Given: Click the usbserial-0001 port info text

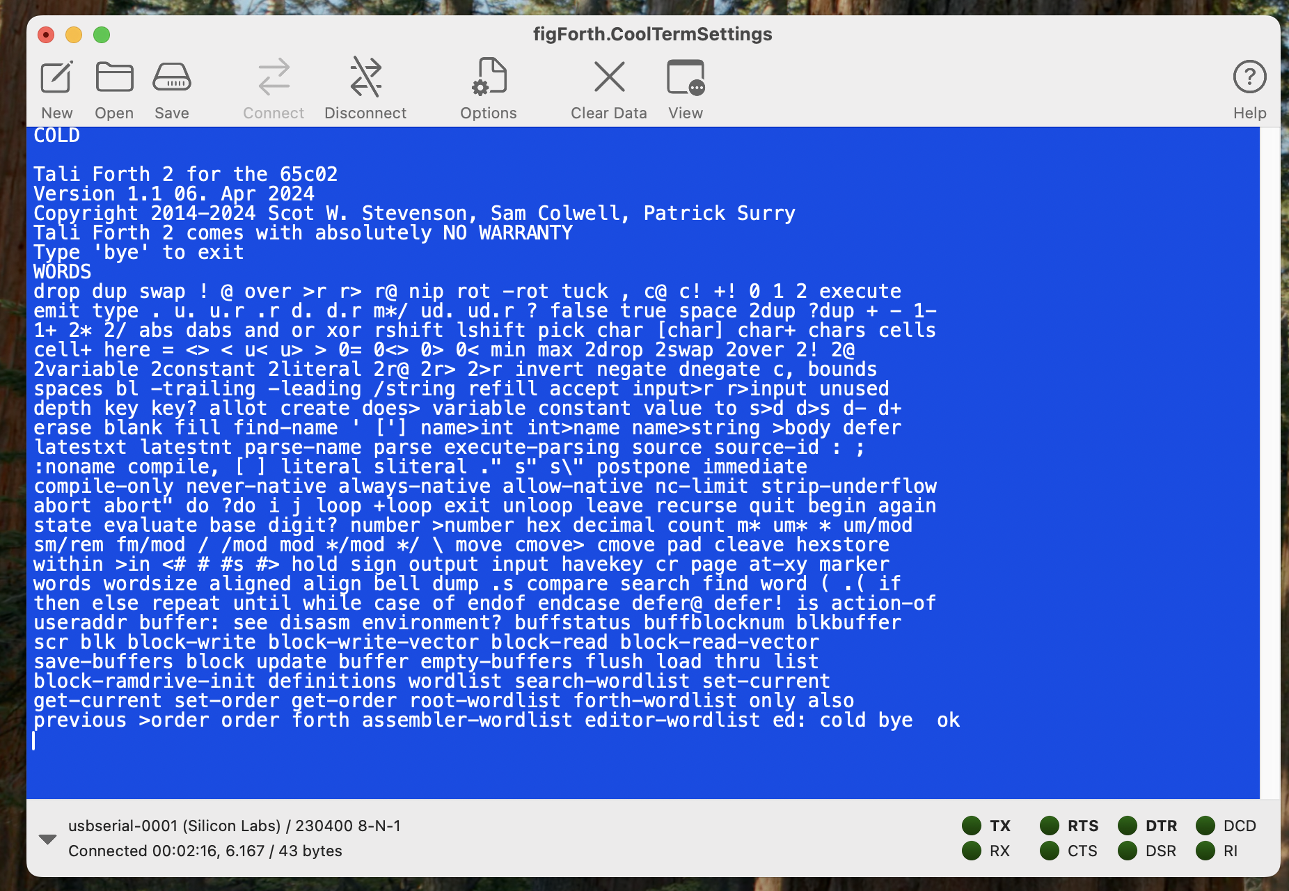Looking at the screenshot, I should click(x=234, y=826).
